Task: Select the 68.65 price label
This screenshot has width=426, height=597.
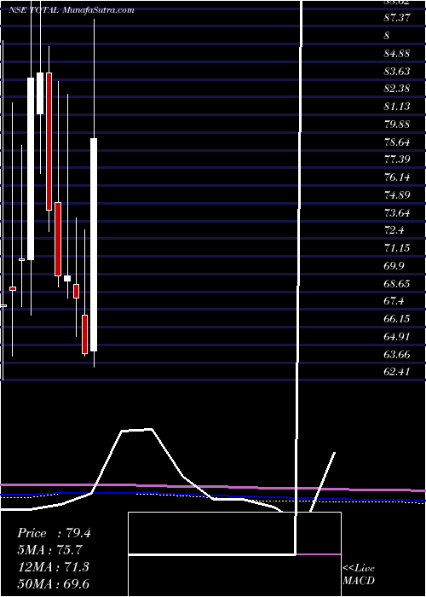Action: point(397,284)
